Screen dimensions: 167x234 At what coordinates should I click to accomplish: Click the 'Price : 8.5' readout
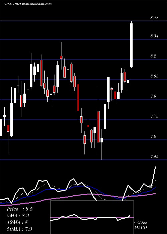pos(20,209)
